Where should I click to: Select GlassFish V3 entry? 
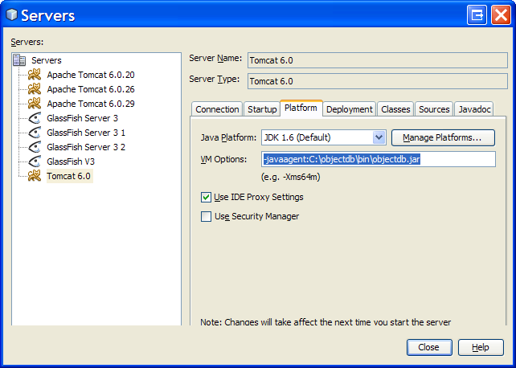(x=71, y=162)
